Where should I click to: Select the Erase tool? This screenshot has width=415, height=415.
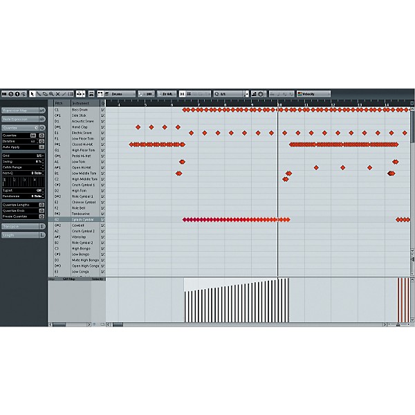(x=45, y=94)
